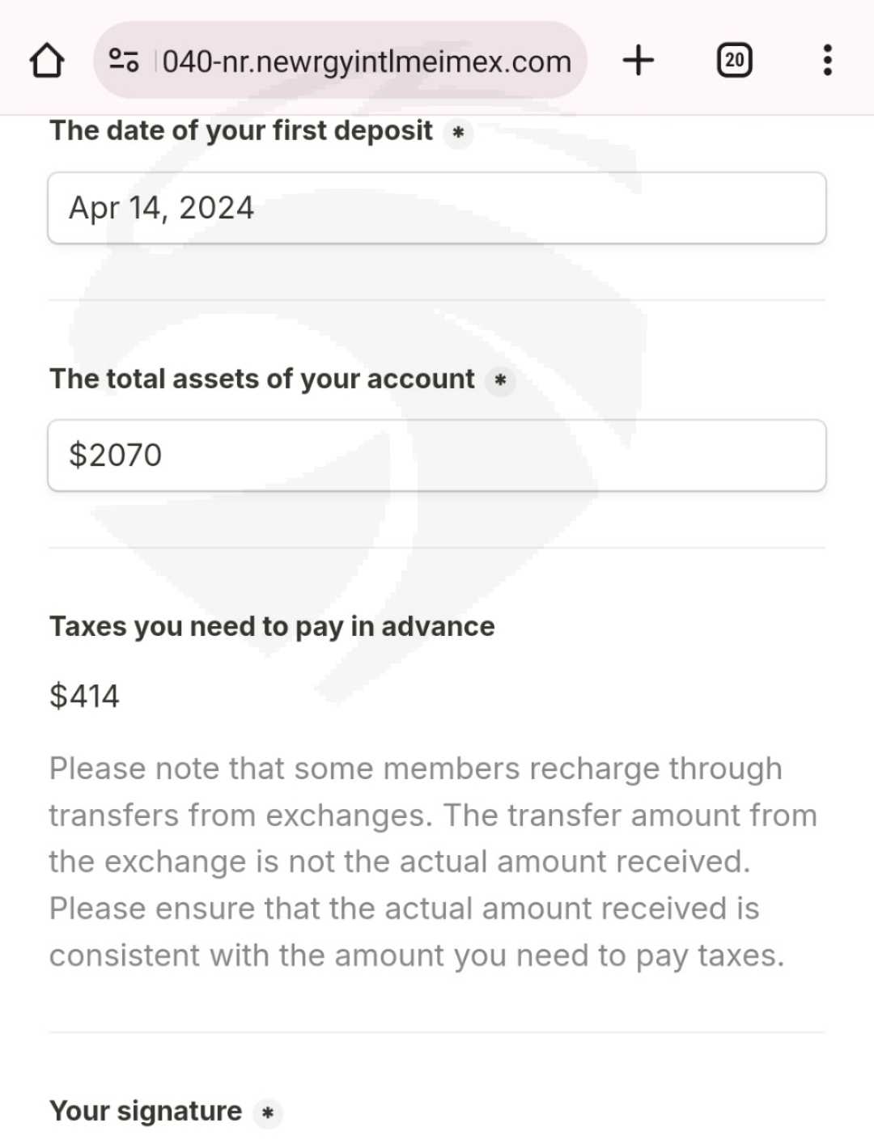This screenshot has height=1144, width=874.
Task: Open a new tab with plus icon
Action: point(639,61)
